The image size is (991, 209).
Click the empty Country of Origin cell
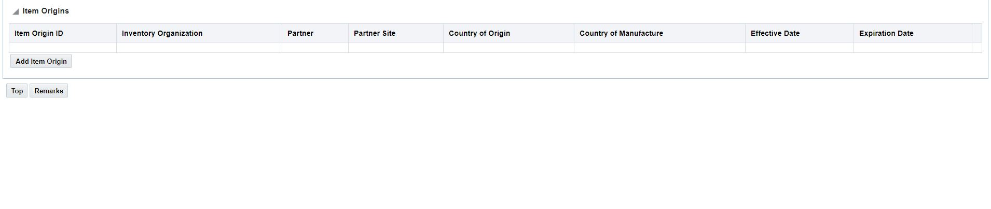pyautogui.click(x=508, y=47)
